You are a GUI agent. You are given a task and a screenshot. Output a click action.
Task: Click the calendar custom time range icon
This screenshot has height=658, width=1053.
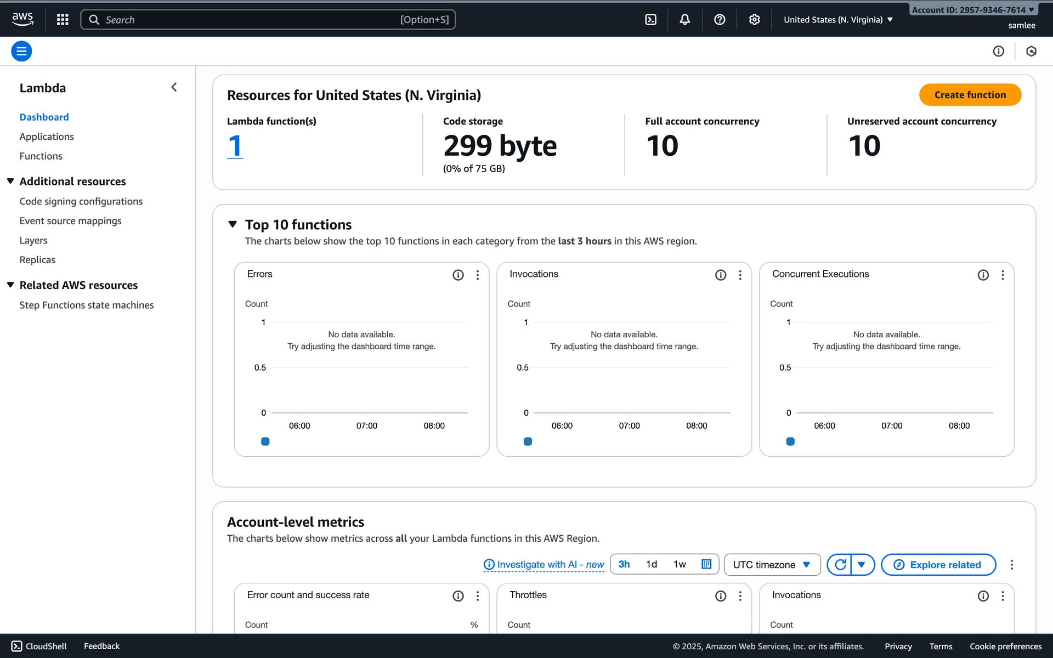(x=706, y=564)
